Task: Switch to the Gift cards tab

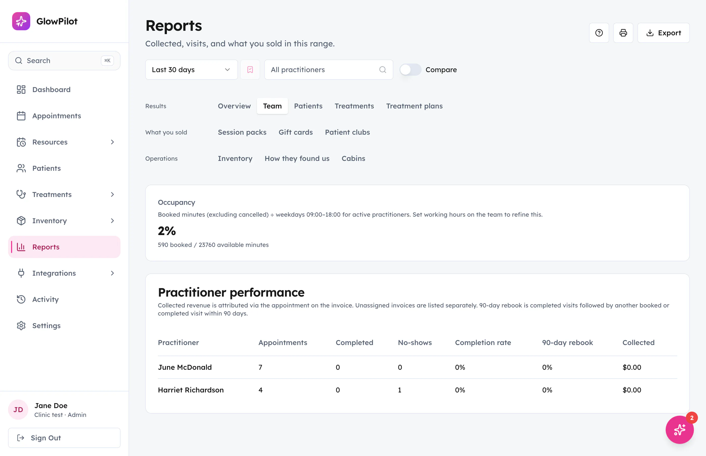Action: 296,132
